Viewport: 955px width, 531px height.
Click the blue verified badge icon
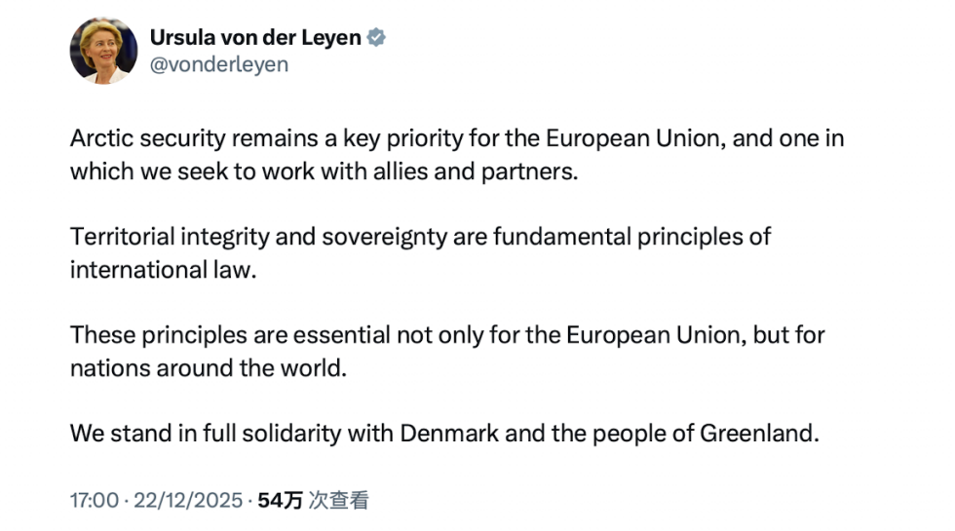(x=376, y=38)
